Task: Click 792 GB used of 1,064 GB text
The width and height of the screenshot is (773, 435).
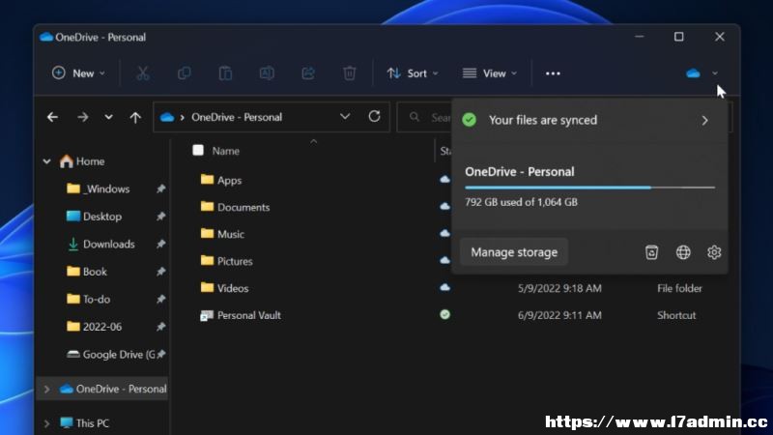Action: [521, 202]
